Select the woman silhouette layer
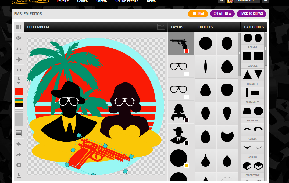The height and width of the screenshot is (183, 289). click(x=181, y=112)
